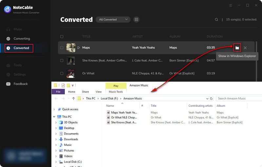Click the NoteCable logo icon
This screenshot has height=167, width=262.
coord(8,9)
